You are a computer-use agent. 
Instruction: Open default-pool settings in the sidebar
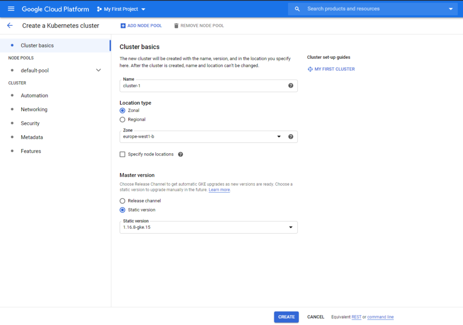[x=34, y=71]
